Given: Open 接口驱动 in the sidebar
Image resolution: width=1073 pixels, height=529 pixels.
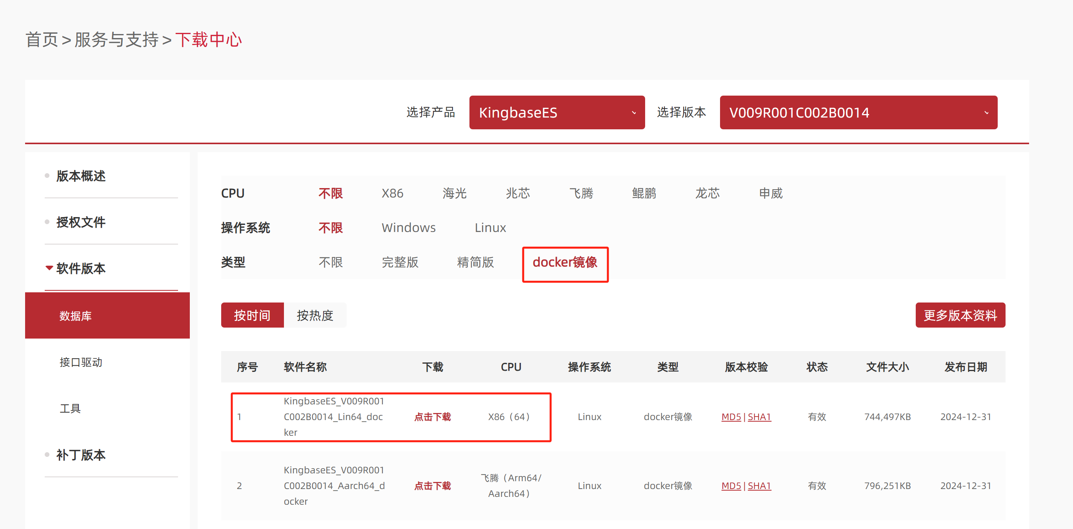Looking at the screenshot, I should point(80,362).
